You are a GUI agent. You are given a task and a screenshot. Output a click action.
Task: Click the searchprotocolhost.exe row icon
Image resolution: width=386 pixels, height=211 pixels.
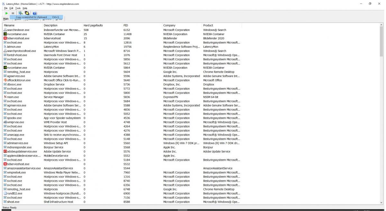tap(5, 51)
